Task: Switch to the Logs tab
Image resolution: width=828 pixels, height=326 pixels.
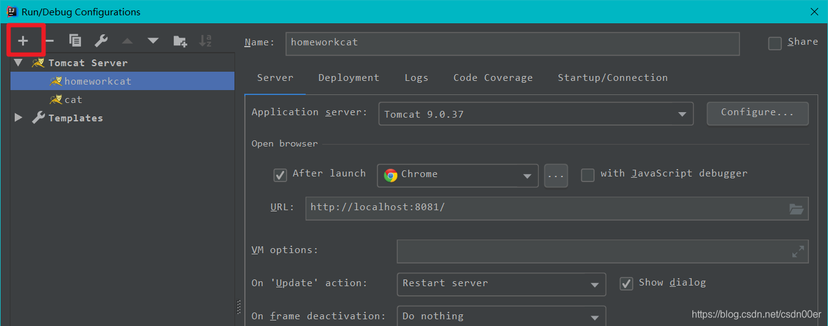Action: pyautogui.click(x=416, y=78)
